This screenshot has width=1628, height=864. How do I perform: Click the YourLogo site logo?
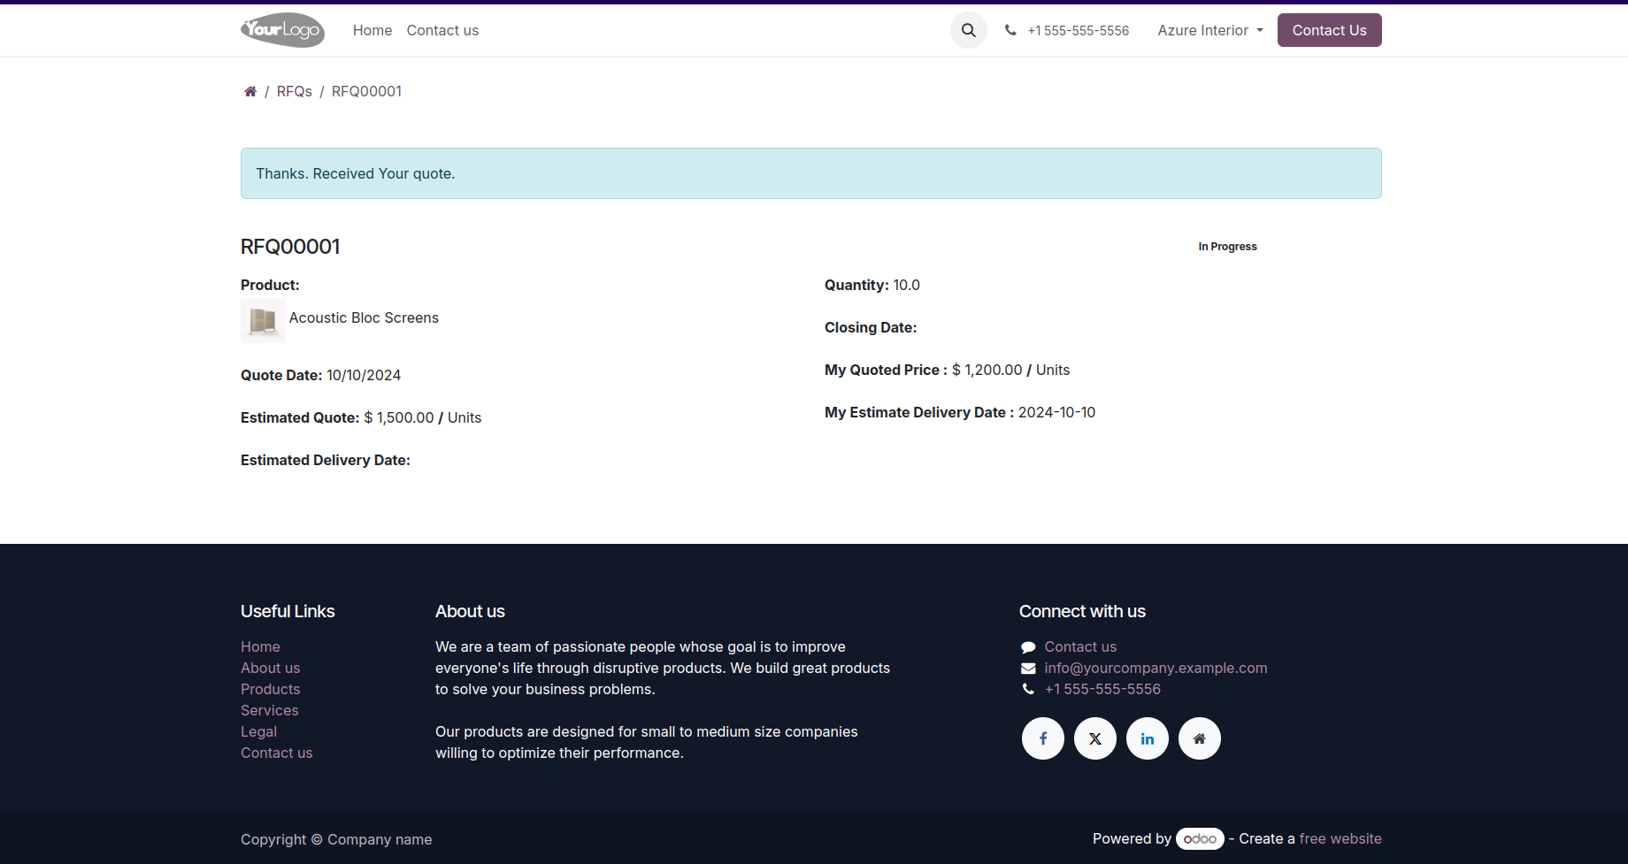(282, 30)
